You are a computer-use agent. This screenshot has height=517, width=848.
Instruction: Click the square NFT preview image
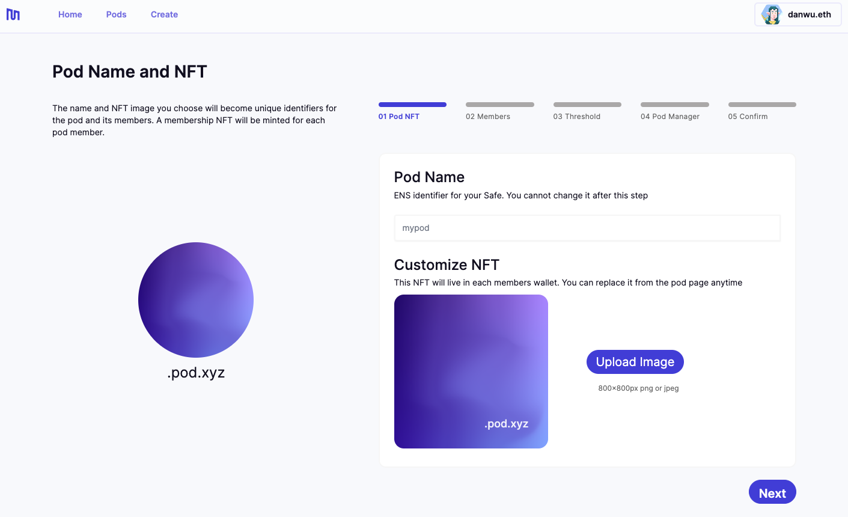pyautogui.click(x=471, y=372)
